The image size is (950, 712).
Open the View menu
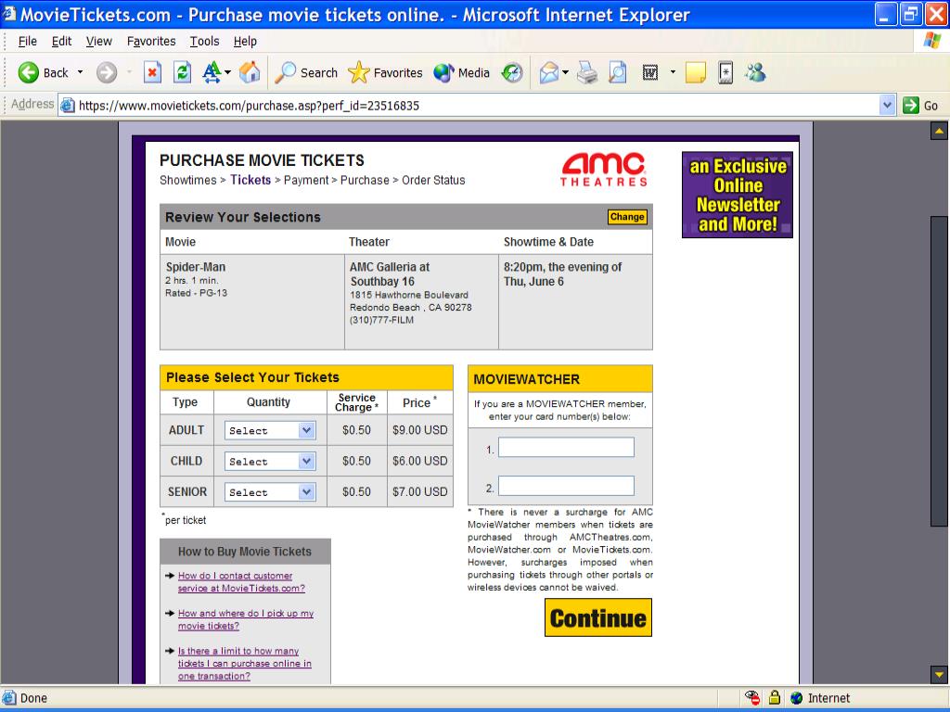click(98, 41)
